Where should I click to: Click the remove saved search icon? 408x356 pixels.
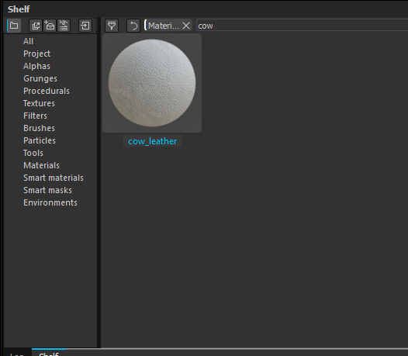point(64,26)
